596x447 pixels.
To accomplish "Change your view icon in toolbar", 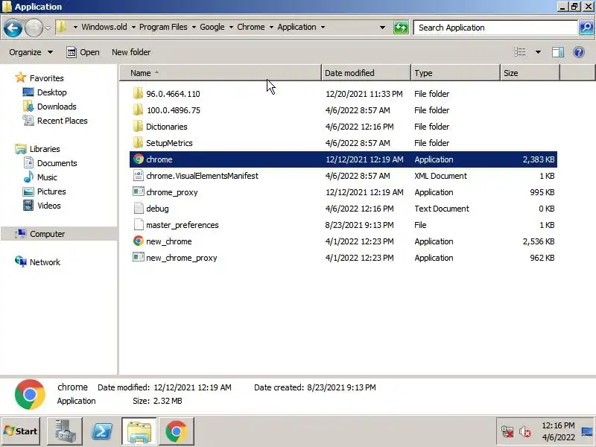I will coord(519,52).
